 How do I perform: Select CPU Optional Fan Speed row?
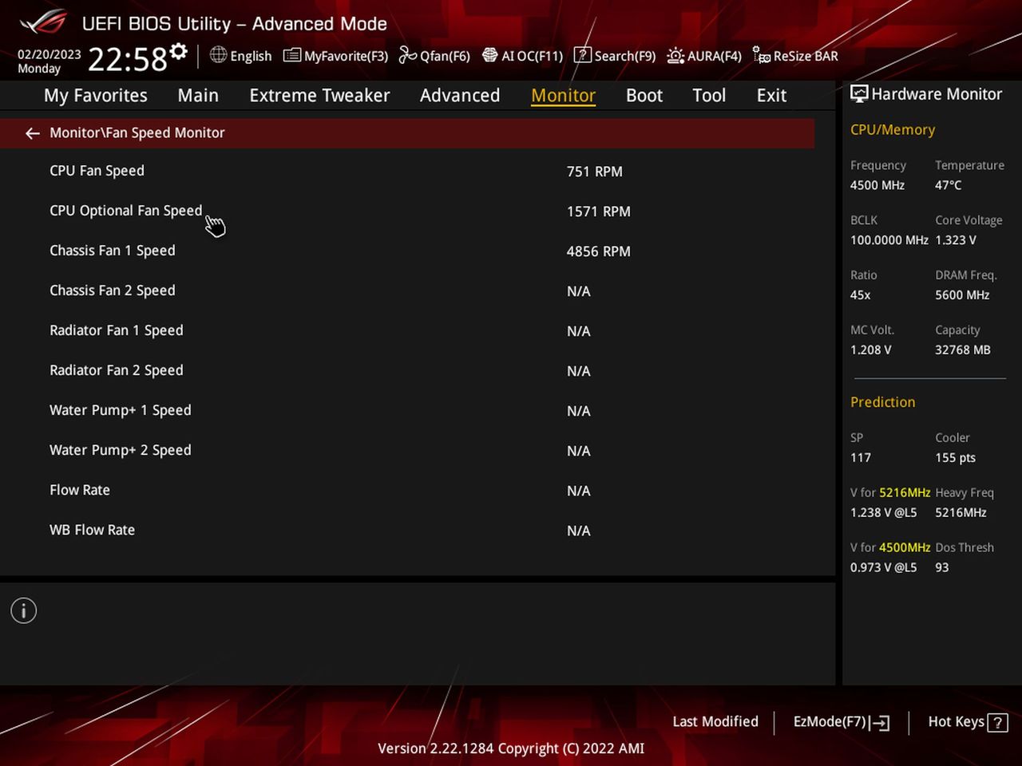coord(407,211)
